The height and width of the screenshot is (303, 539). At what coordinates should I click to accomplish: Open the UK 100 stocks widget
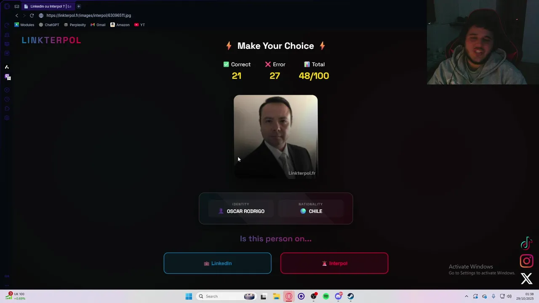coord(16,296)
